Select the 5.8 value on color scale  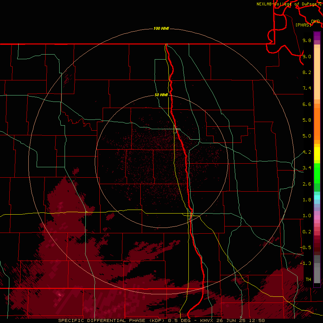coord(307,120)
